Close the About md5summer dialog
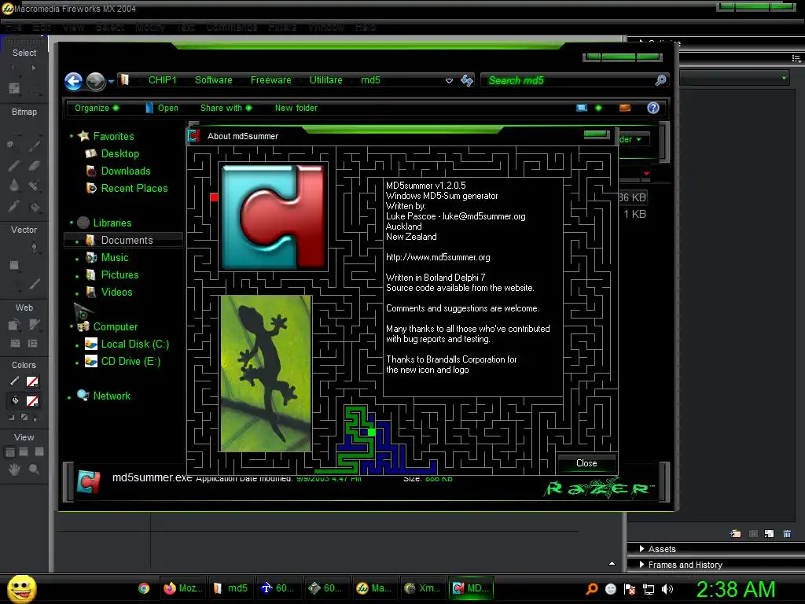The width and height of the screenshot is (805, 604). (586, 463)
